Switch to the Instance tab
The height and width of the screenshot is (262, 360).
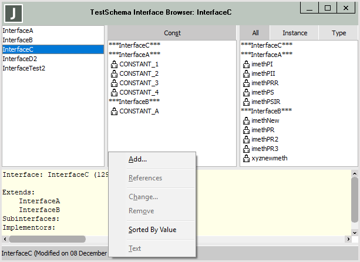[294, 33]
